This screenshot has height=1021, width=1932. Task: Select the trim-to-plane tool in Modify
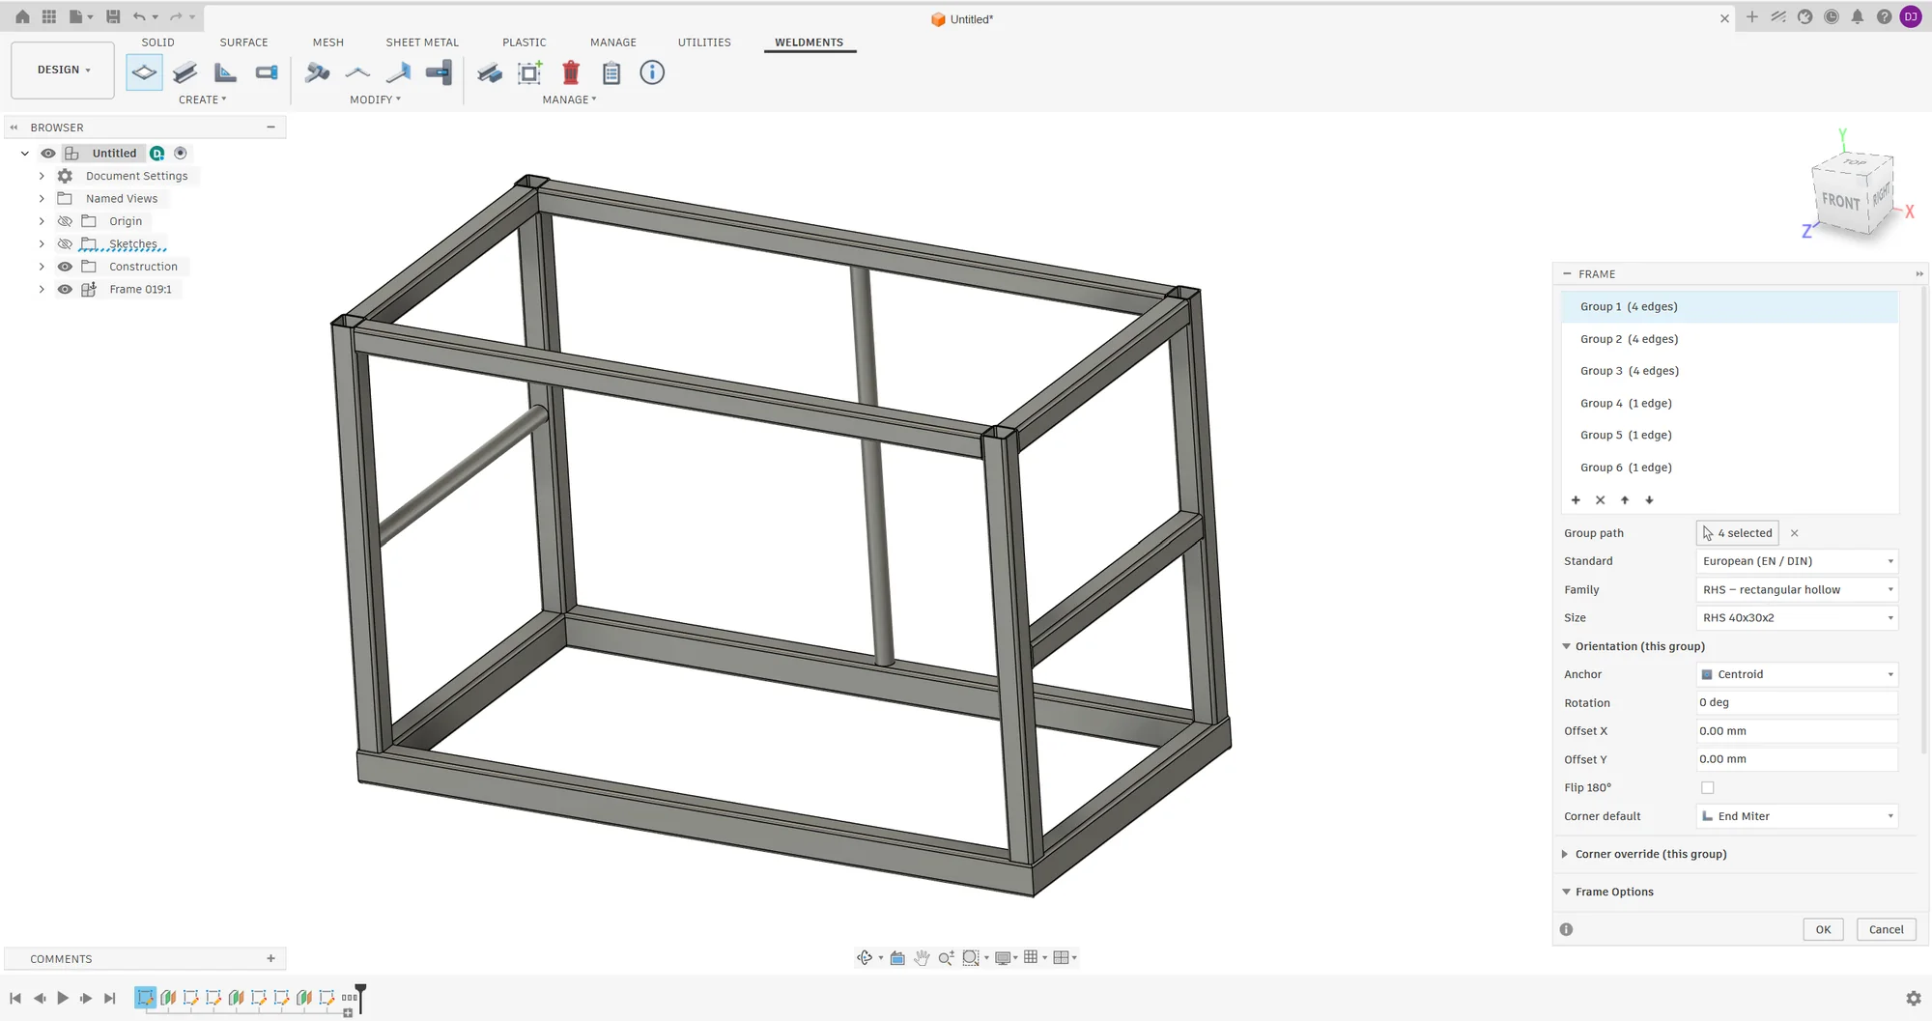coord(398,72)
